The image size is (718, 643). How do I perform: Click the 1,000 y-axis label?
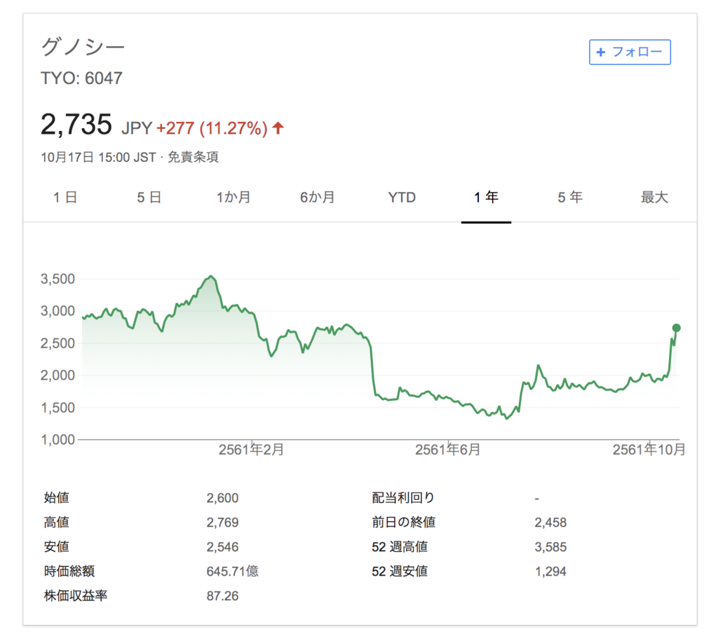pyautogui.click(x=57, y=440)
